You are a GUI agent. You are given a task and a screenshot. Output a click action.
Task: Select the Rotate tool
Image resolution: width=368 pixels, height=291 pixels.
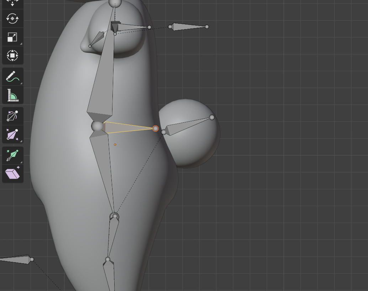(x=13, y=18)
